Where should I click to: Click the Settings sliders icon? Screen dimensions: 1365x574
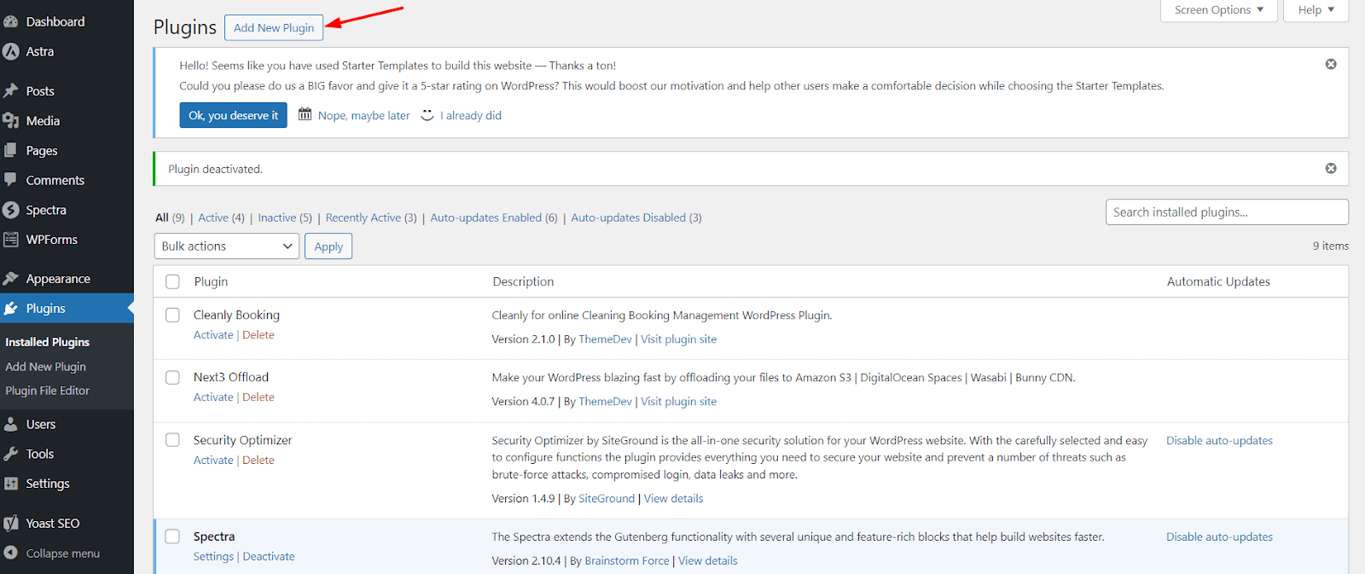coord(11,484)
